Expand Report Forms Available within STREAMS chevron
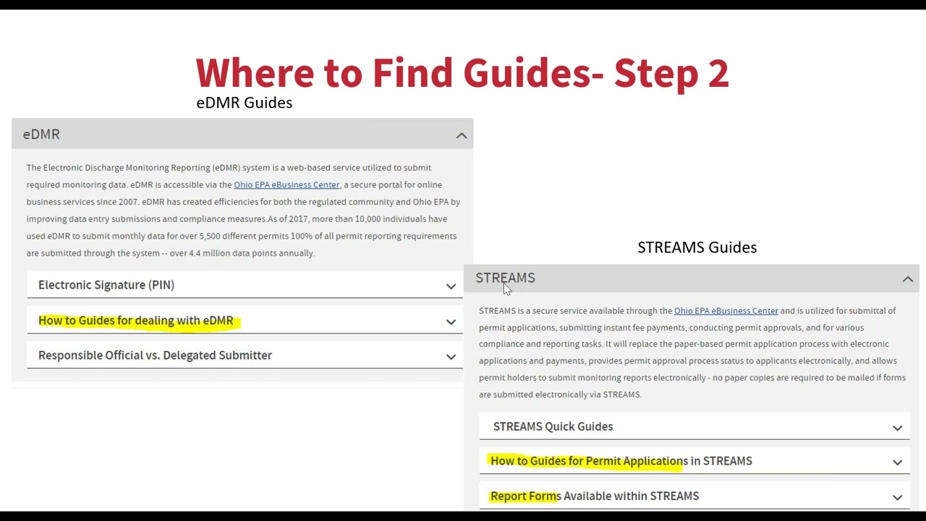This screenshot has height=521, width=926. click(x=897, y=498)
